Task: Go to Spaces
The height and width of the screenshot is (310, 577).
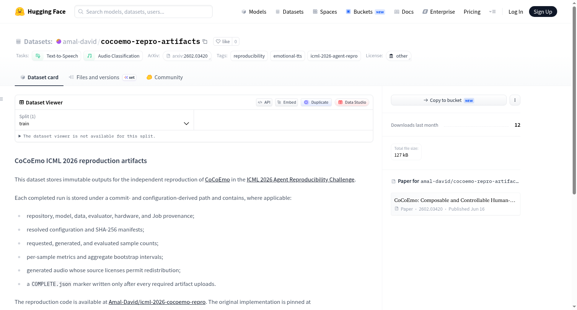Action: (x=325, y=12)
